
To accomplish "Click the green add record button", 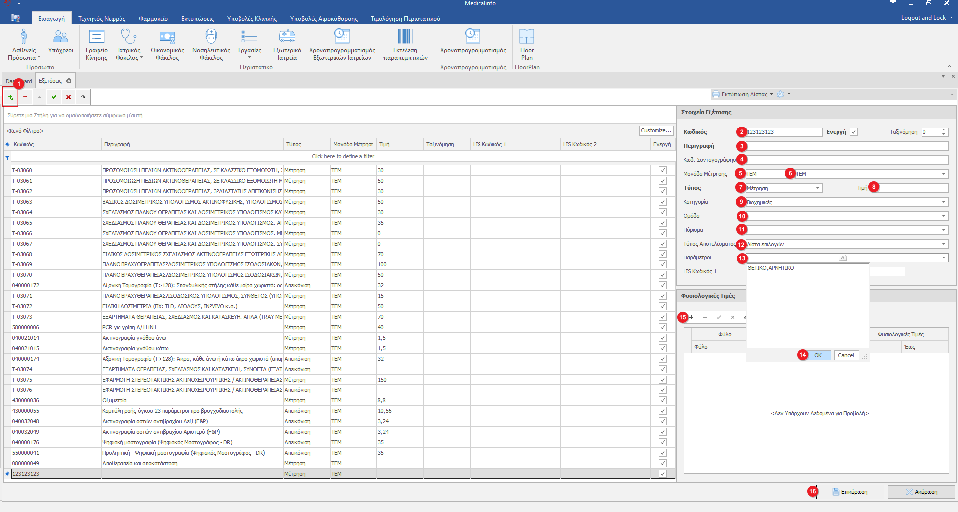I will click(11, 97).
